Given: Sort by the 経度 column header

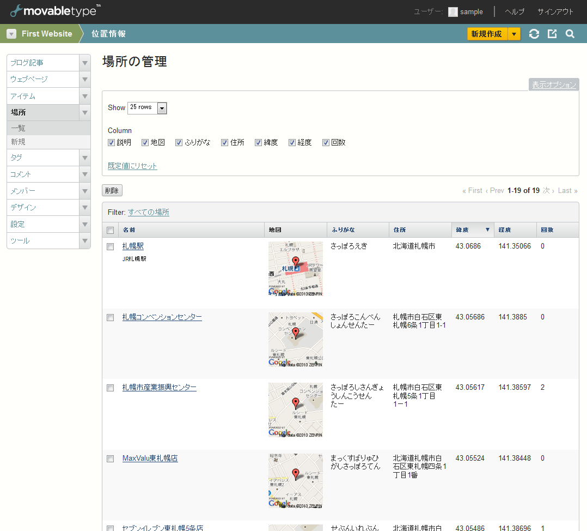Looking at the screenshot, I should pos(505,230).
